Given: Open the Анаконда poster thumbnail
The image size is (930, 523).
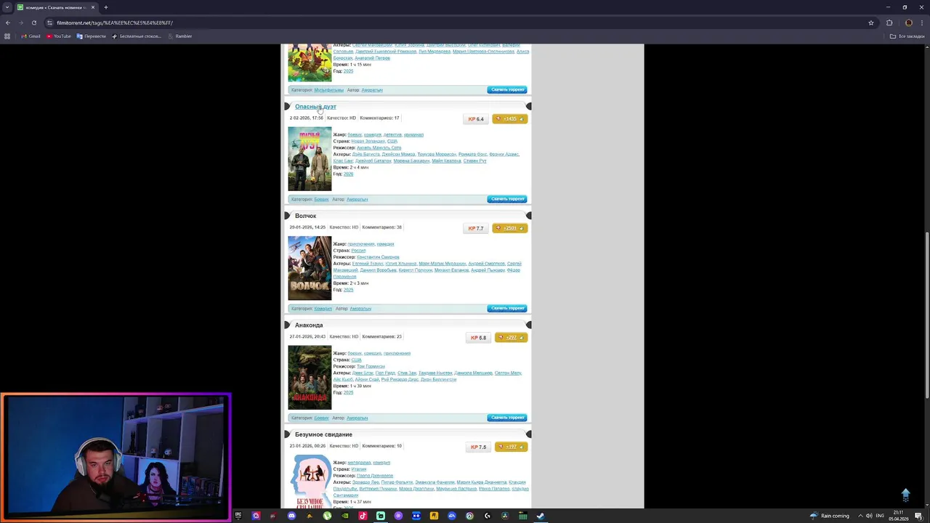Looking at the screenshot, I should (x=310, y=378).
